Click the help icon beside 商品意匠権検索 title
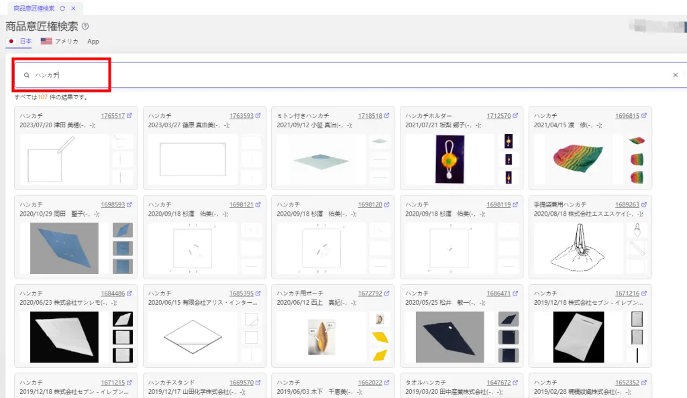 click(85, 26)
